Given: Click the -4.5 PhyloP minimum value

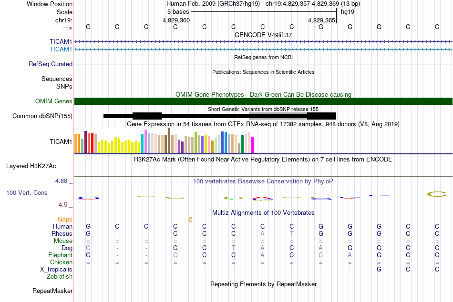Looking at the screenshot, I should (x=62, y=205).
